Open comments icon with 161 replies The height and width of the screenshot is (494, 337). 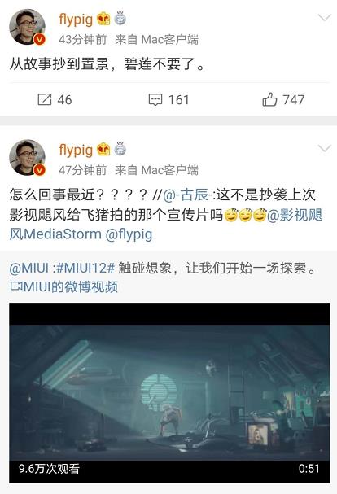[x=155, y=99]
